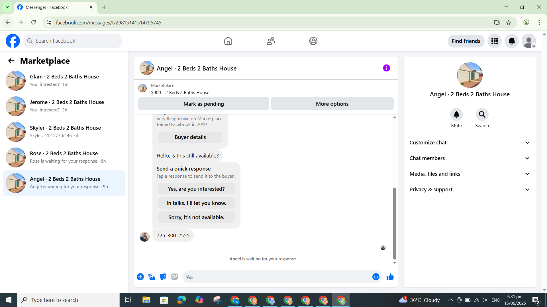547x307 pixels.
Task: Click the message text input field
Action: pos(278,277)
